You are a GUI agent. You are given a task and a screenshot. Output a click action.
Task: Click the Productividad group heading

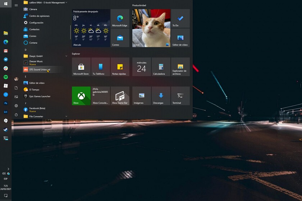click(139, 5)
